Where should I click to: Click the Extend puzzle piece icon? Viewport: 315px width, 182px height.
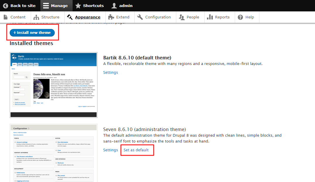[111, 17]
